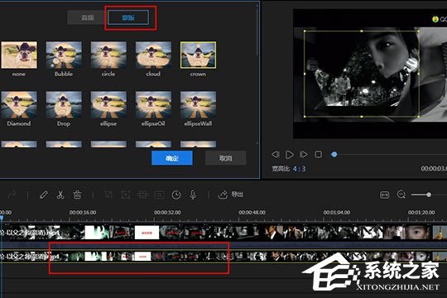Play the preview video
The height and width of the screenshot is (298, 447).
pyautogui.click(x=290, y=155)
